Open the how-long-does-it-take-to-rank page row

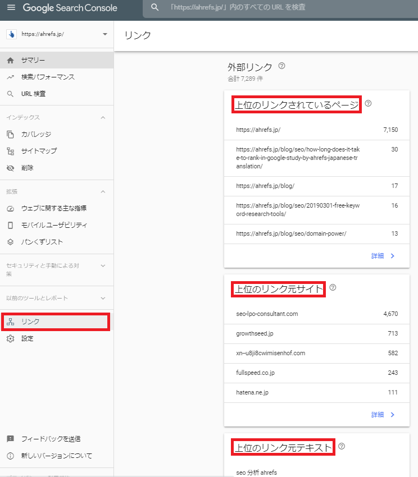click(x=317, y=158)
